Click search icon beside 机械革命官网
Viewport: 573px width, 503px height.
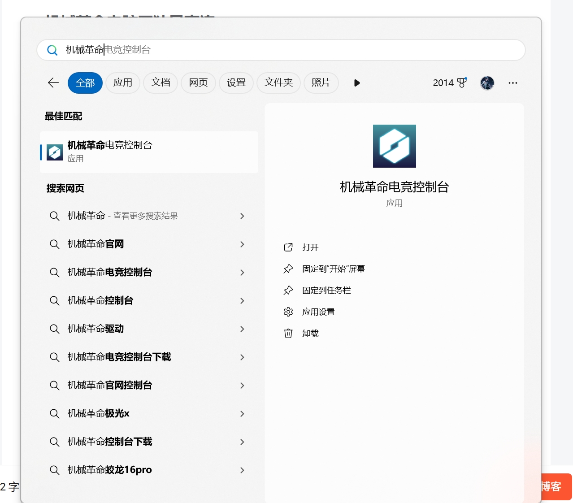55,244
